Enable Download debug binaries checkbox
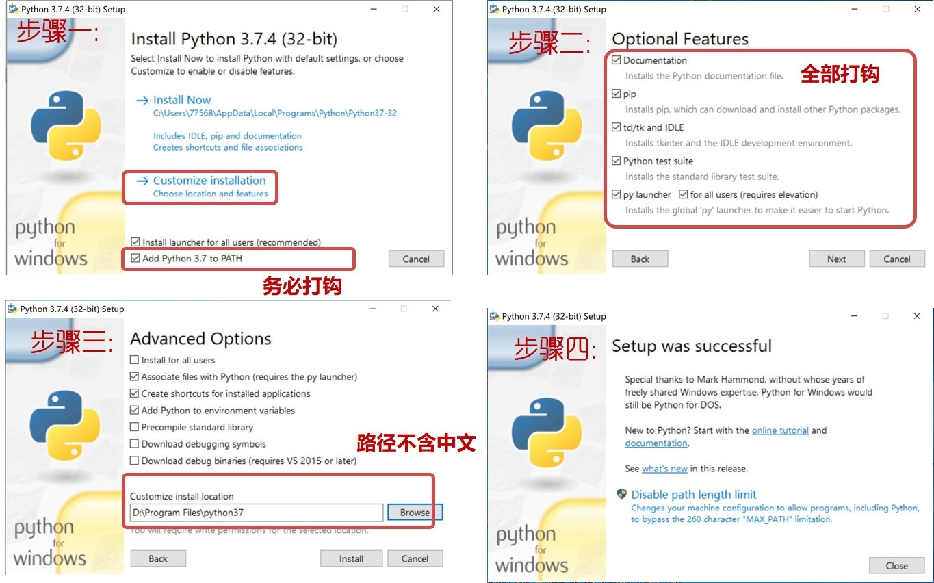Screen dimensions: 934x583 point(134,461)
